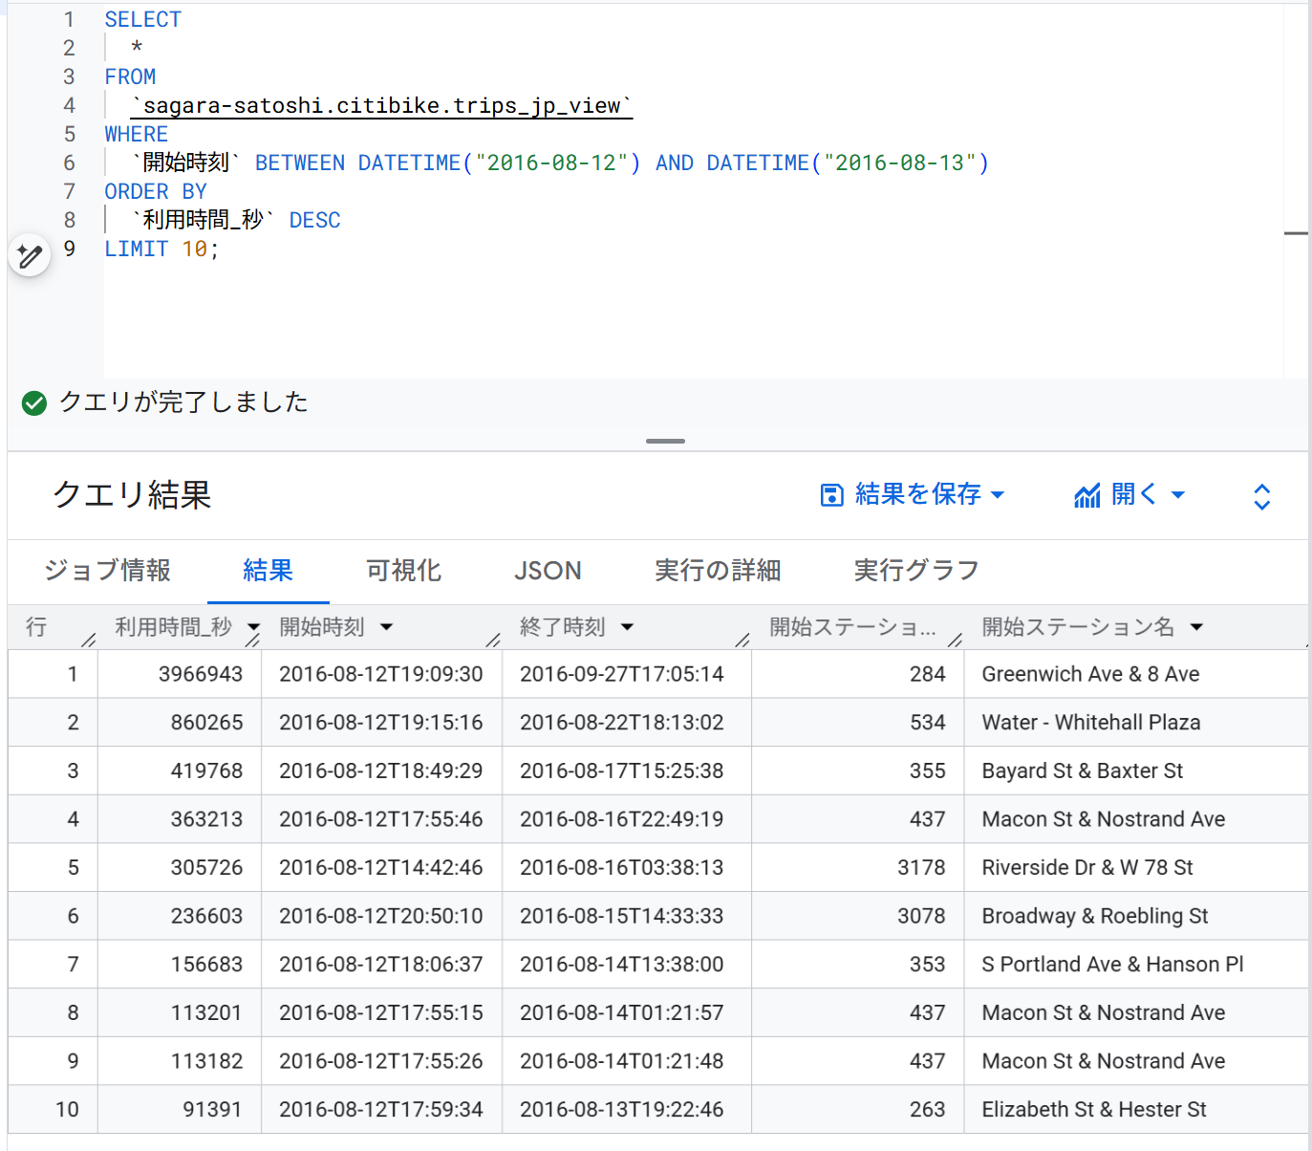Click cell value 91391

[212, 1109]
